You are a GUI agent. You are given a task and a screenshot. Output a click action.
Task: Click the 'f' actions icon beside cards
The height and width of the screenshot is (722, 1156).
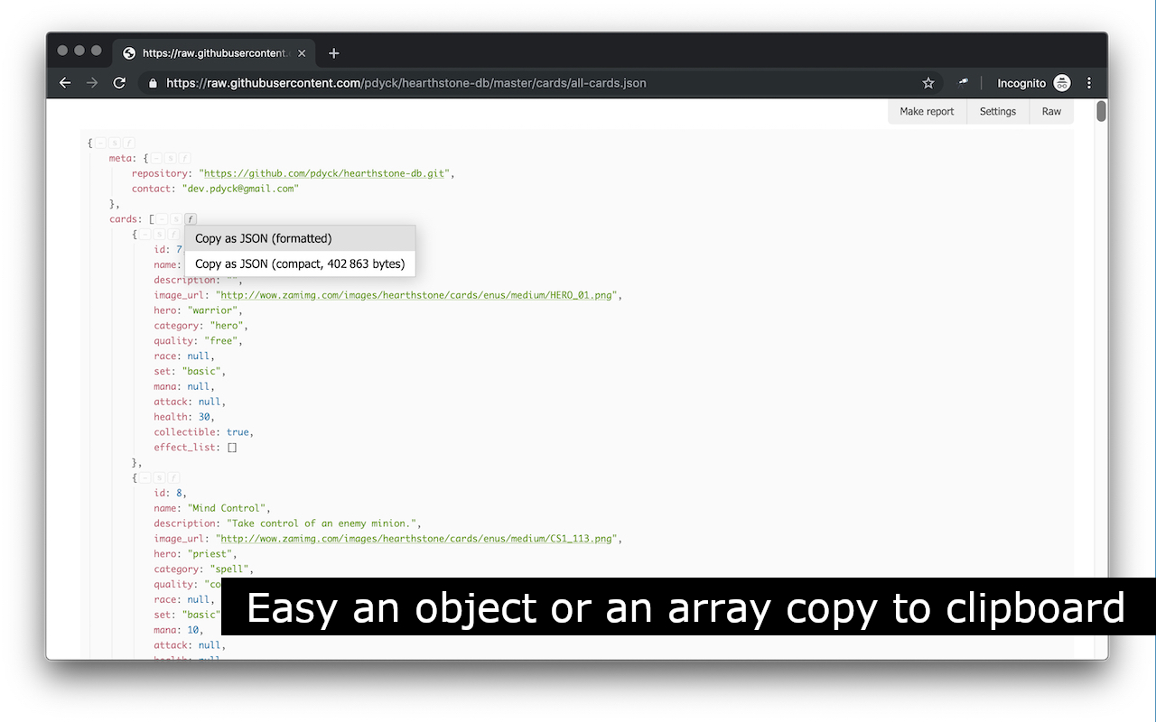point(191,218)
